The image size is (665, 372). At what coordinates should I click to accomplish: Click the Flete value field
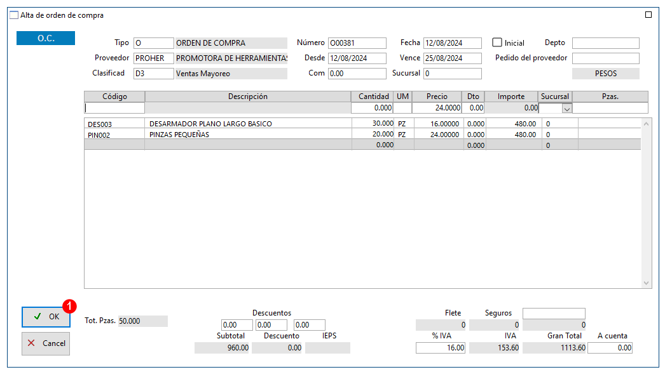(441, 325)
